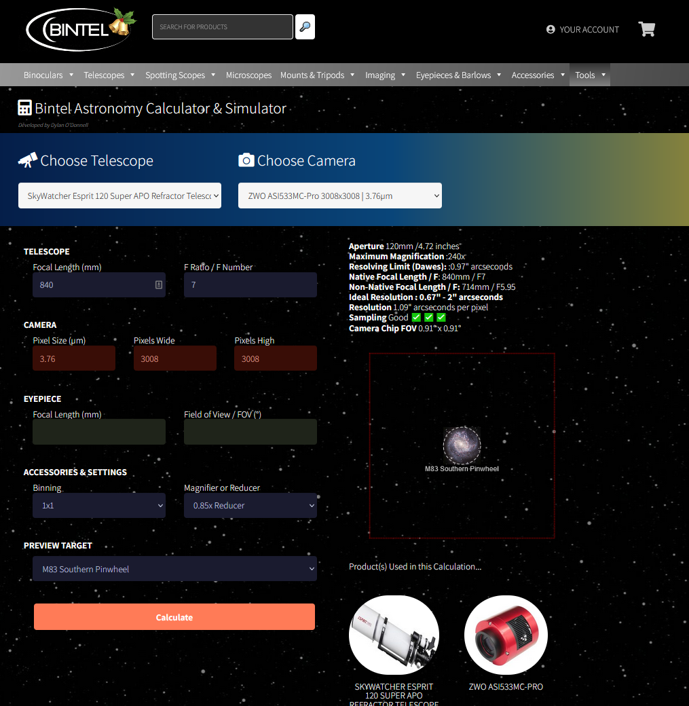Click the Search For Products field
The height and width of the screenshot is (706, 689).
point(223,27)
